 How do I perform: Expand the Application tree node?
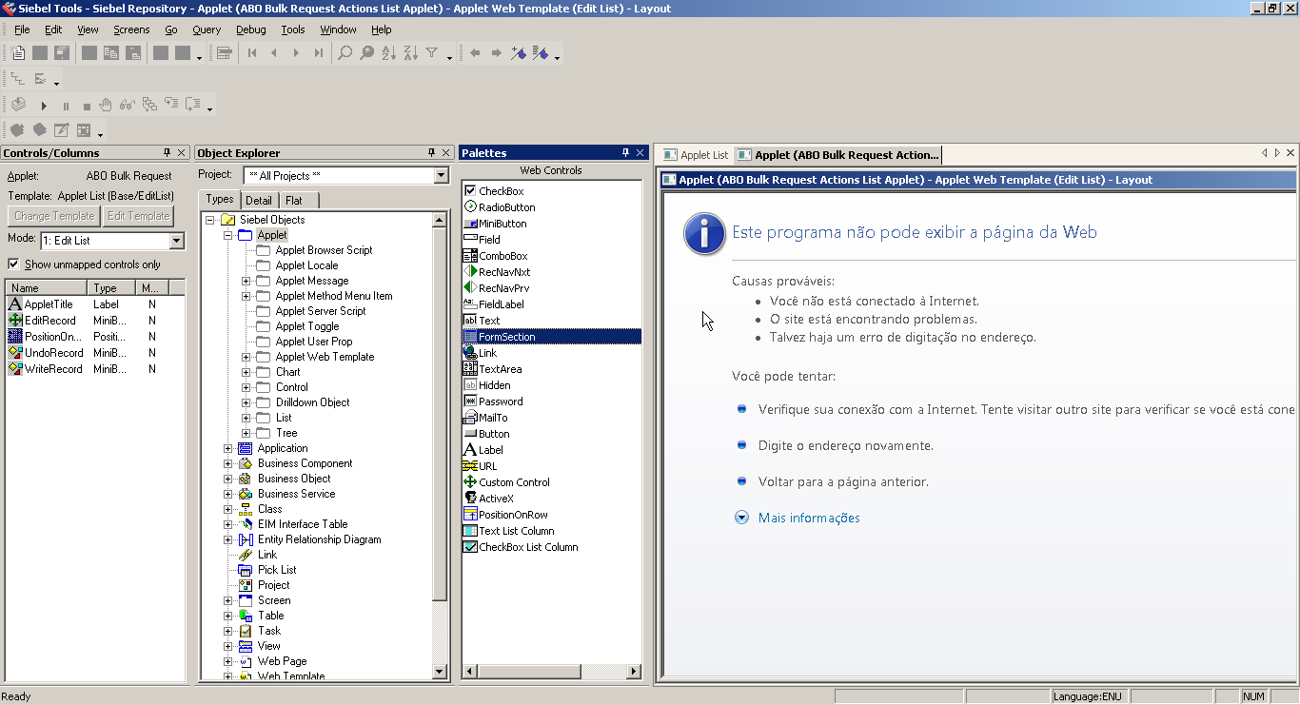(x=228, y=448)
